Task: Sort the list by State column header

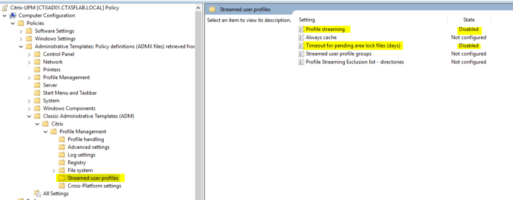Action: tap(468, 20)
